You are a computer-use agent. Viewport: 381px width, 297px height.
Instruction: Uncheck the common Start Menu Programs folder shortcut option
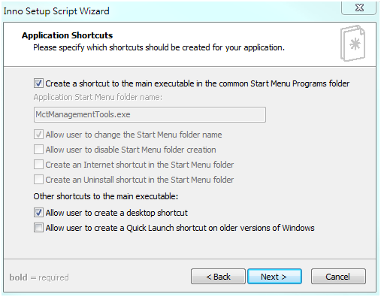[x=38, y=83]
